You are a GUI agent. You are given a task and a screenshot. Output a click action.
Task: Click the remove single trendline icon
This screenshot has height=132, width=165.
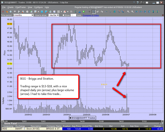[119, 12]
